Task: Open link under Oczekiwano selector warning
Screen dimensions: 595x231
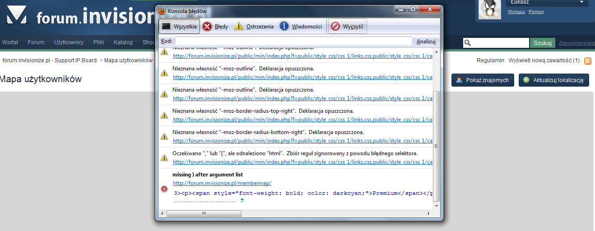Action: [x=302, y=162]
